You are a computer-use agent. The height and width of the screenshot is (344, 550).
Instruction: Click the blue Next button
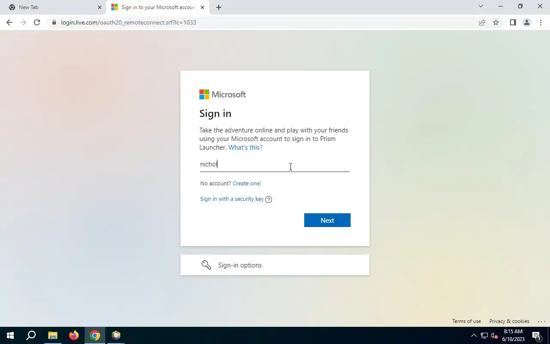click(x=327, y=220)
